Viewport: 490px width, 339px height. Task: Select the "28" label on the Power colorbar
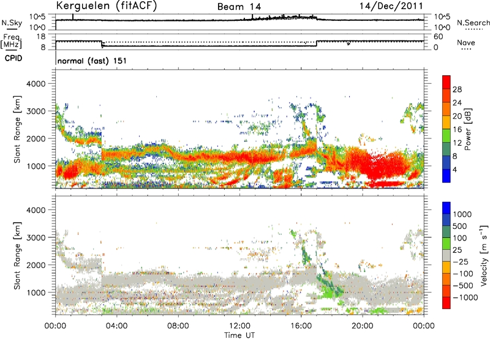pos(457,89)
